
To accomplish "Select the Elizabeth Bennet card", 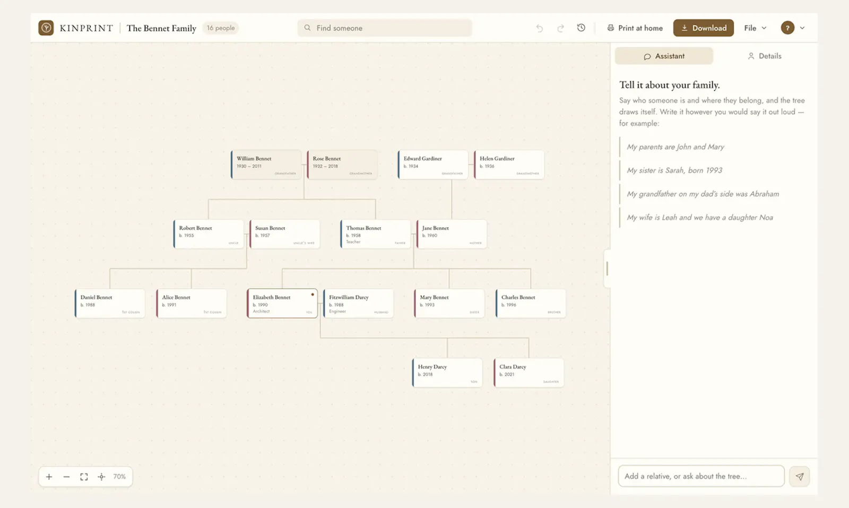I will click(282, 304).
